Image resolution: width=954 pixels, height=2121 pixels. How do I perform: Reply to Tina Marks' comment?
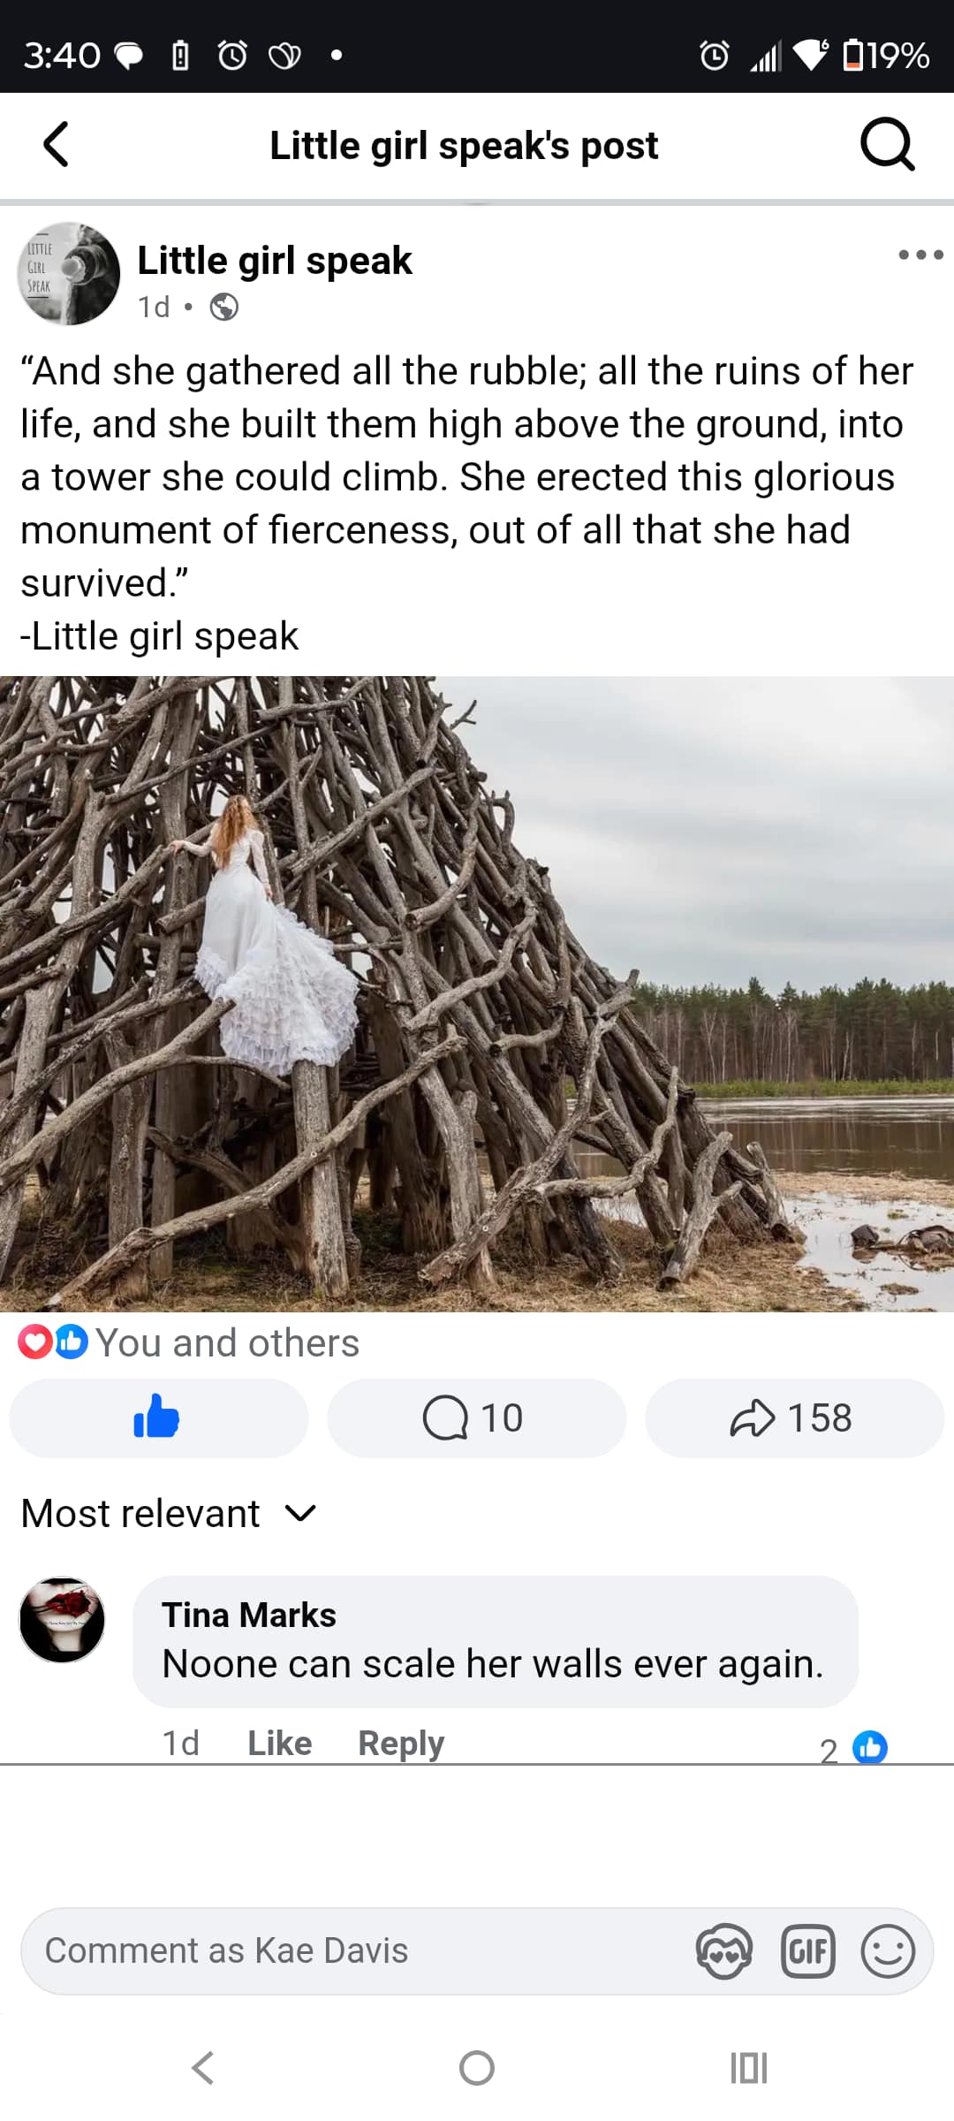point(400,1743)
